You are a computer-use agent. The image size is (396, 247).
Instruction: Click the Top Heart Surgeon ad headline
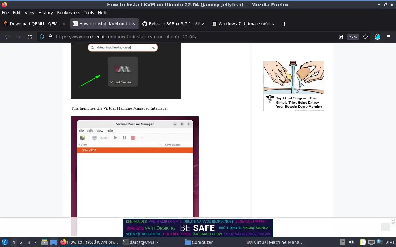coord(299,103)
